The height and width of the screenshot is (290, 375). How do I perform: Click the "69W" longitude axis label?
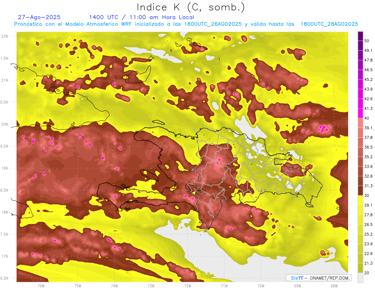point(297,286)
